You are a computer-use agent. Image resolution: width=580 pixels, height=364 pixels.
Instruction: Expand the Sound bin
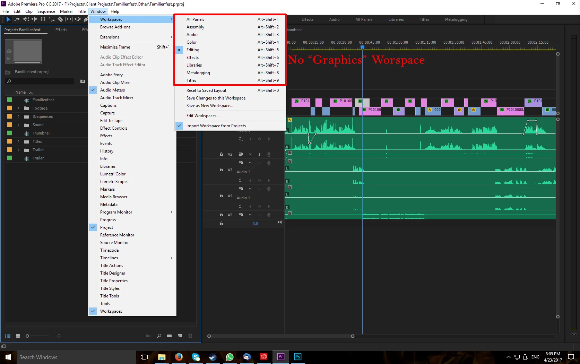(x=19, y=125)
